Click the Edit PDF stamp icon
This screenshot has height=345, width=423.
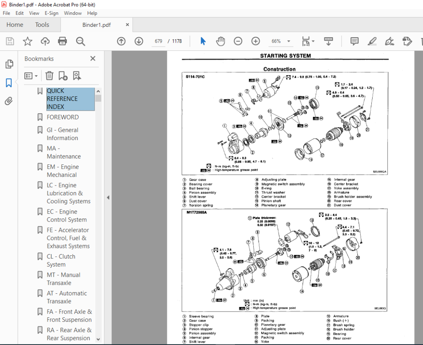pyautogui.click(x=407, y=41)
